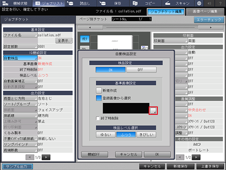Switch to the スキャン tab
Screen dimensions: 226x170
(178, 3)
